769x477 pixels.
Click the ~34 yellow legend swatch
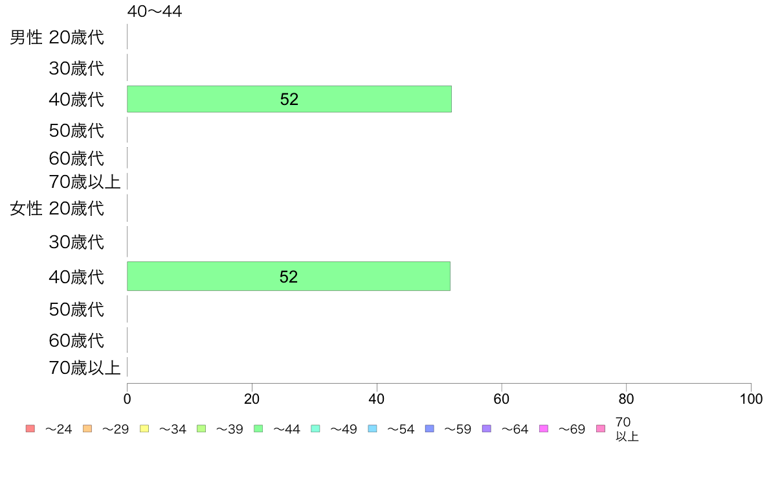click(144, 428)
